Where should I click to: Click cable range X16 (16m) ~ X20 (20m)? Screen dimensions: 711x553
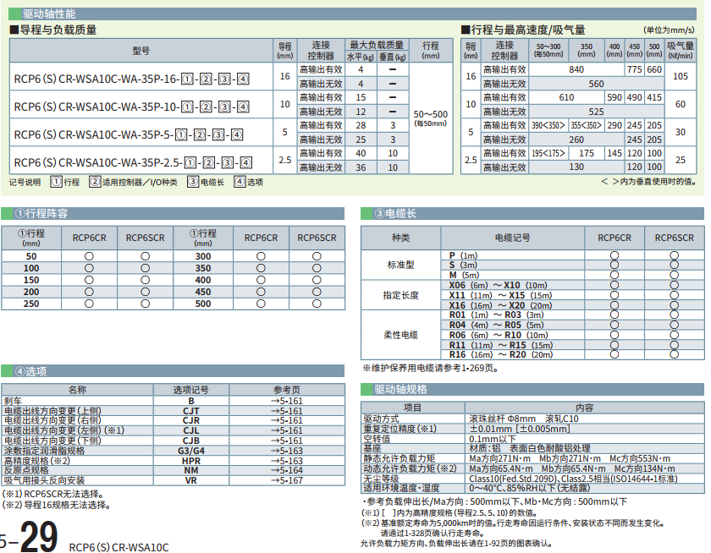coord(500,305)
